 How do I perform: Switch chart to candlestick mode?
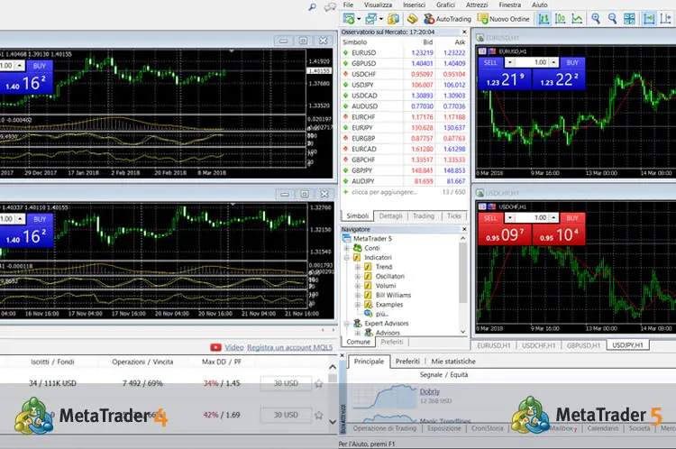tap(560, 19)
